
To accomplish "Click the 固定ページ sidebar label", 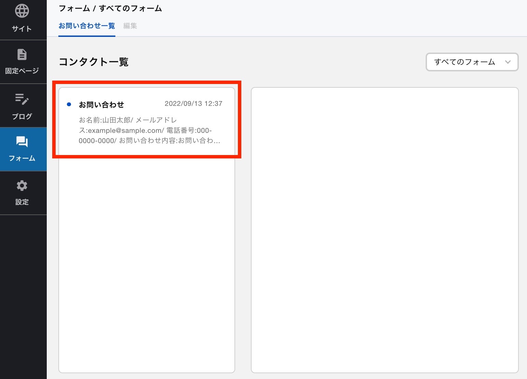I will 22,71.
